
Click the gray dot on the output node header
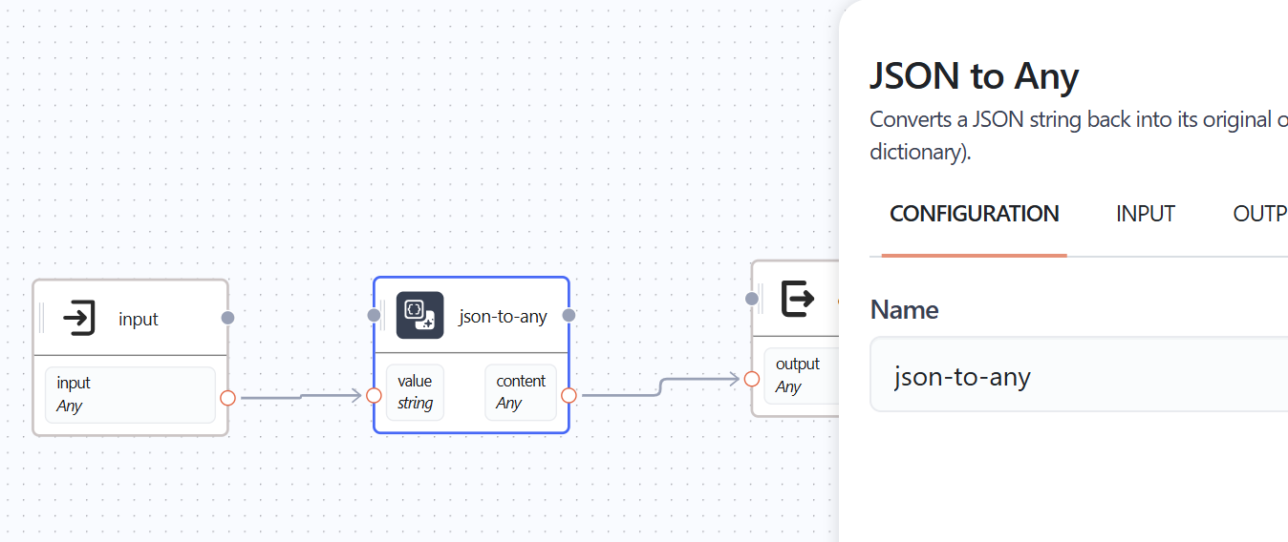(x=752, y=299)
